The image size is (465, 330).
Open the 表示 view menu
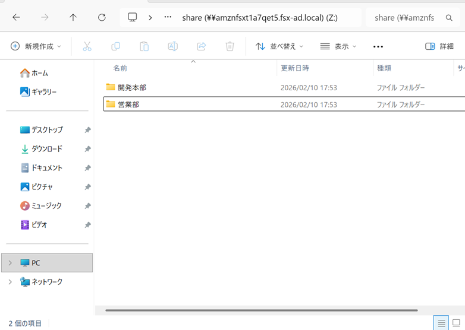pyautogui.click(x=338, y=46)
